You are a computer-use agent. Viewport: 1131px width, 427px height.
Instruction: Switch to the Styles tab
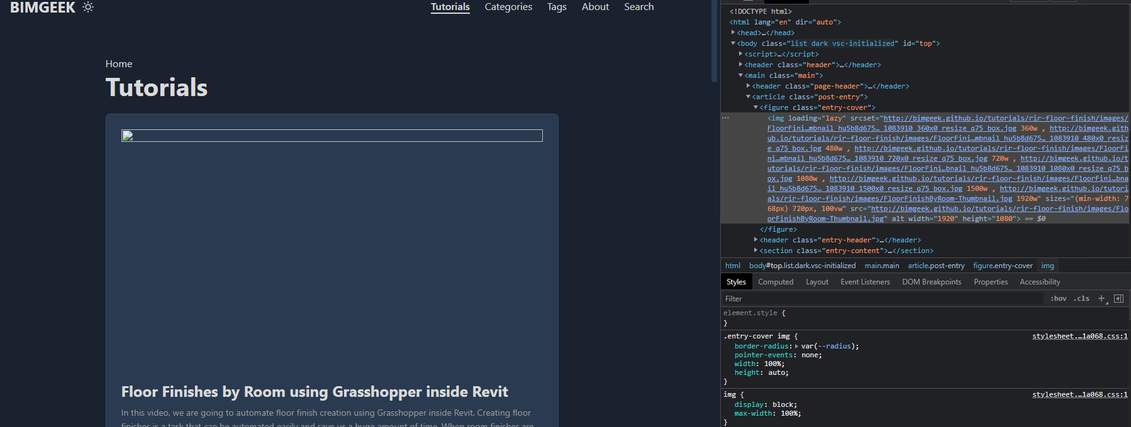(x=736, y=282)
